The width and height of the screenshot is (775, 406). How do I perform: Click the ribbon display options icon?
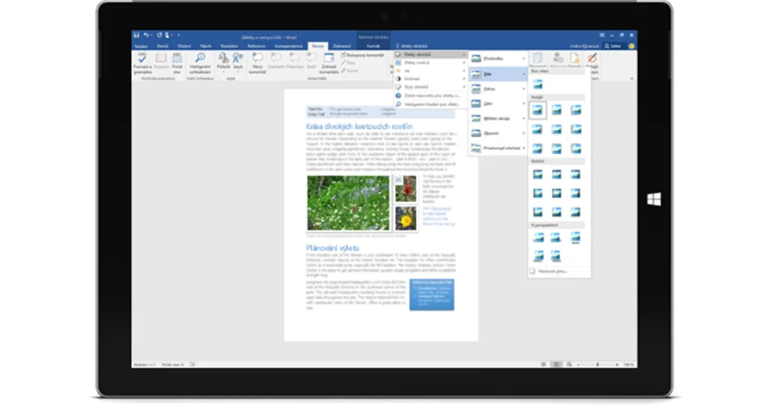602,35
